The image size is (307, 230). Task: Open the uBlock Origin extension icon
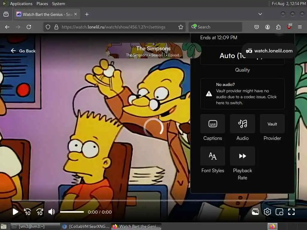289,27
